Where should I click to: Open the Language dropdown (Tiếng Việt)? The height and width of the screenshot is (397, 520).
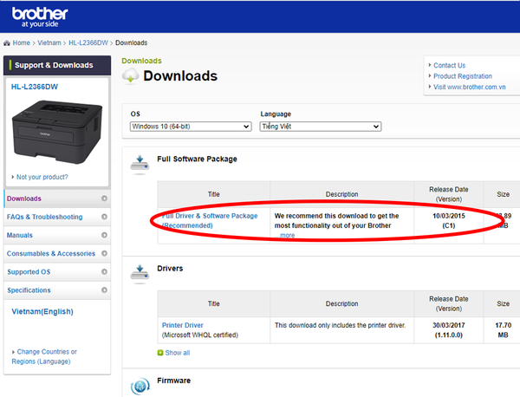321,127
